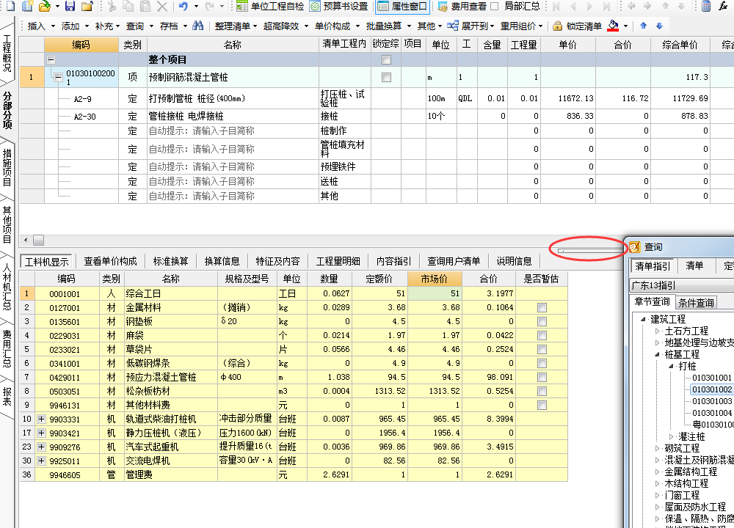This screenshot has height=528, width=734.
Task: Check 是否暂估 box for 金属材料
Action: pyautogui.click(x=542, y=308)
